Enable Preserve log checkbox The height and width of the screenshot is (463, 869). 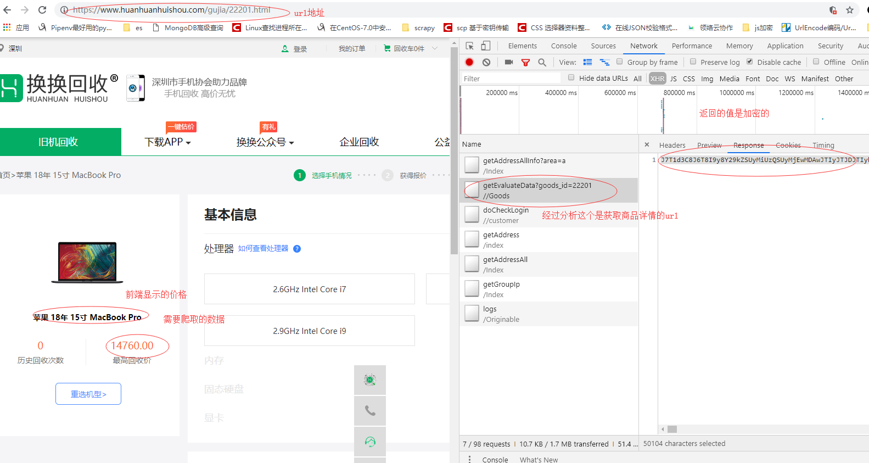click(693, 62)
